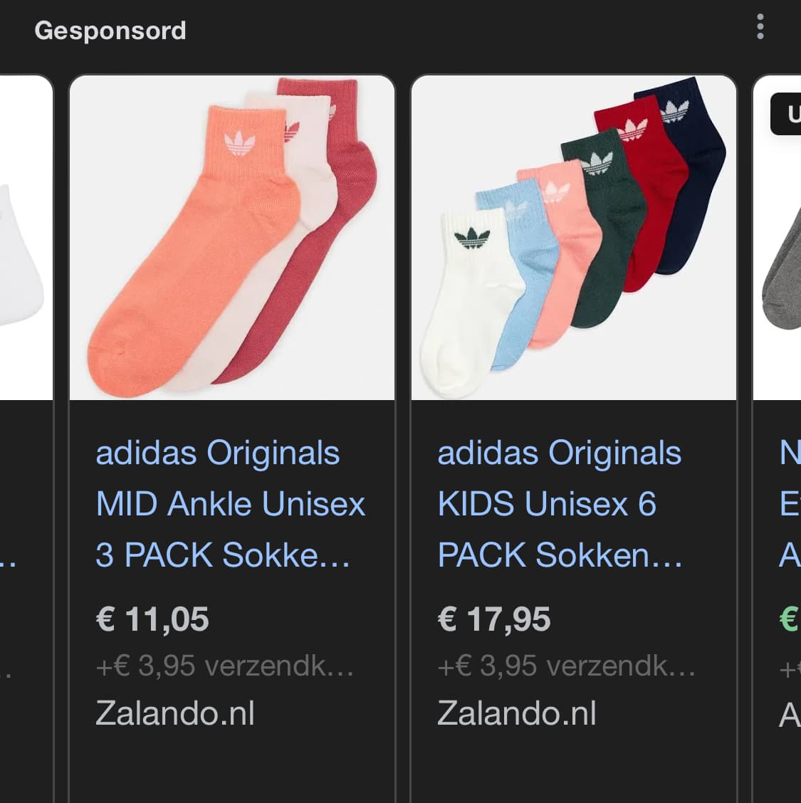Viewport: 801px width, 803px height.
Task: Click shipping cost text under € 11,05
Action: [x=224, y=666]
